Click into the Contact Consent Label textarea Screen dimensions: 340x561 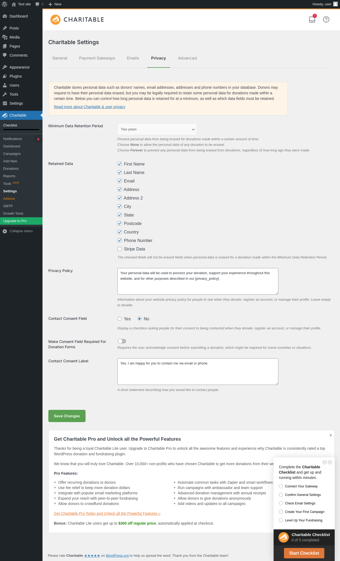click(x=198, y=372)
